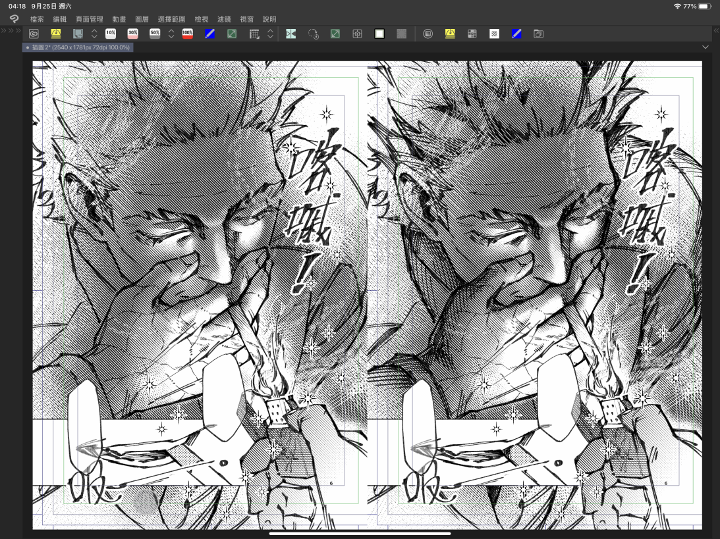Click the yellow layer icon beside the circle icon

(450, 34)
